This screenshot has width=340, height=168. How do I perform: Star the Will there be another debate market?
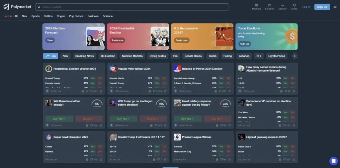click(101, 125)
